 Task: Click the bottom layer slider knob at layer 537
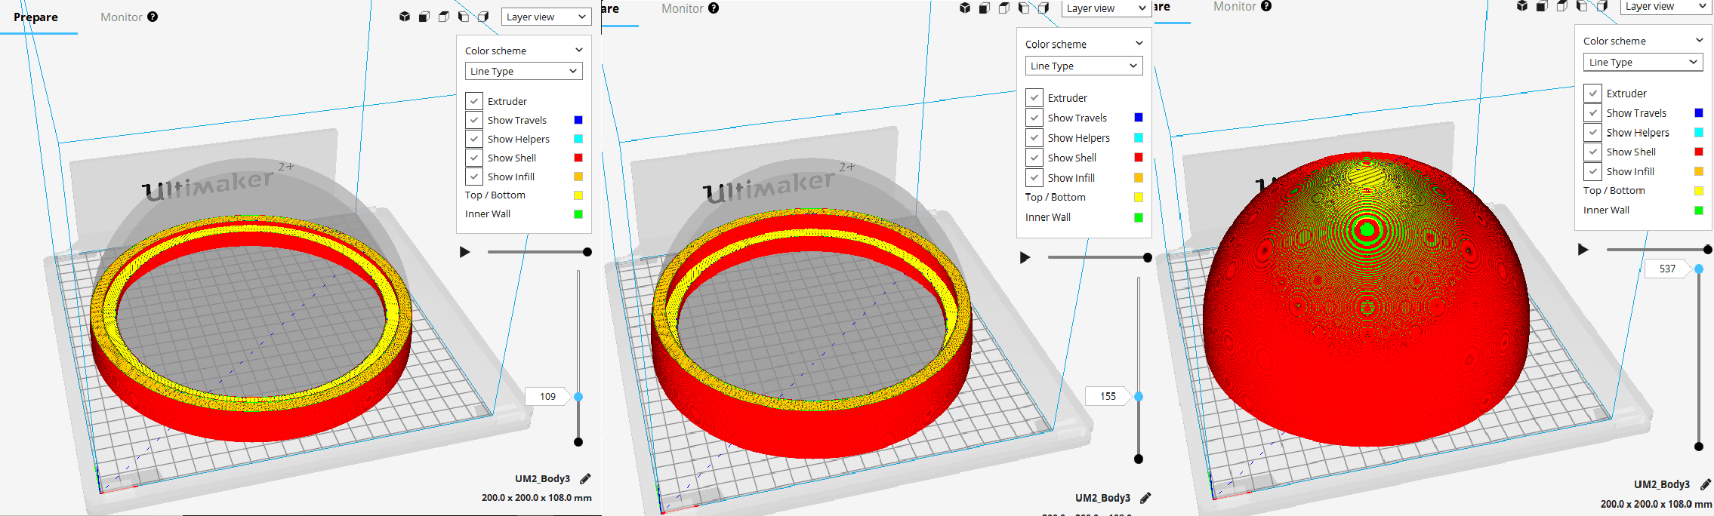[1699, 447]
